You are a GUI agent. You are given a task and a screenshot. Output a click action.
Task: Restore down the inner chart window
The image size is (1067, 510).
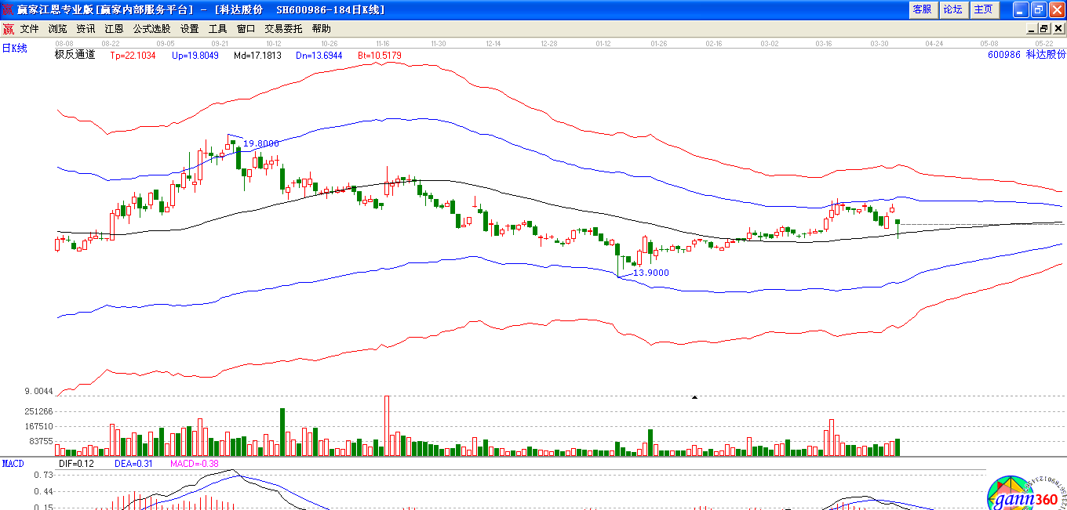tap(1044, 29)
